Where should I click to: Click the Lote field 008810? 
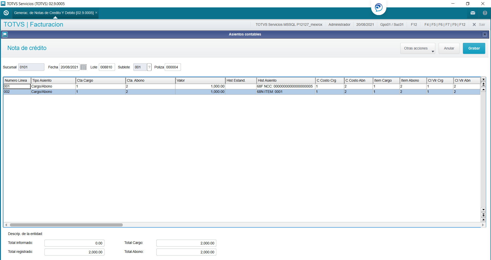[x=107, y=67]
